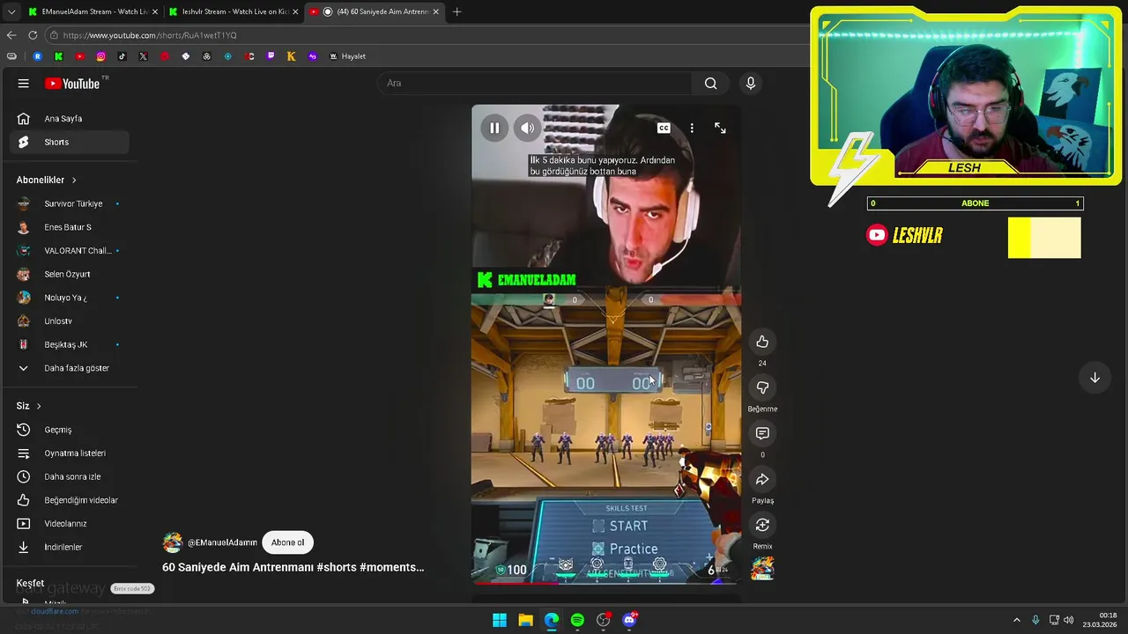Click the browser address bar URL

[x=150, y=35]
